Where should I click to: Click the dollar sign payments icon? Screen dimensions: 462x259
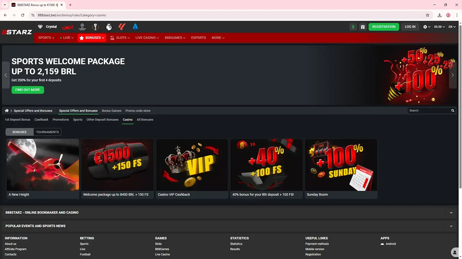[x=353, y=27]
